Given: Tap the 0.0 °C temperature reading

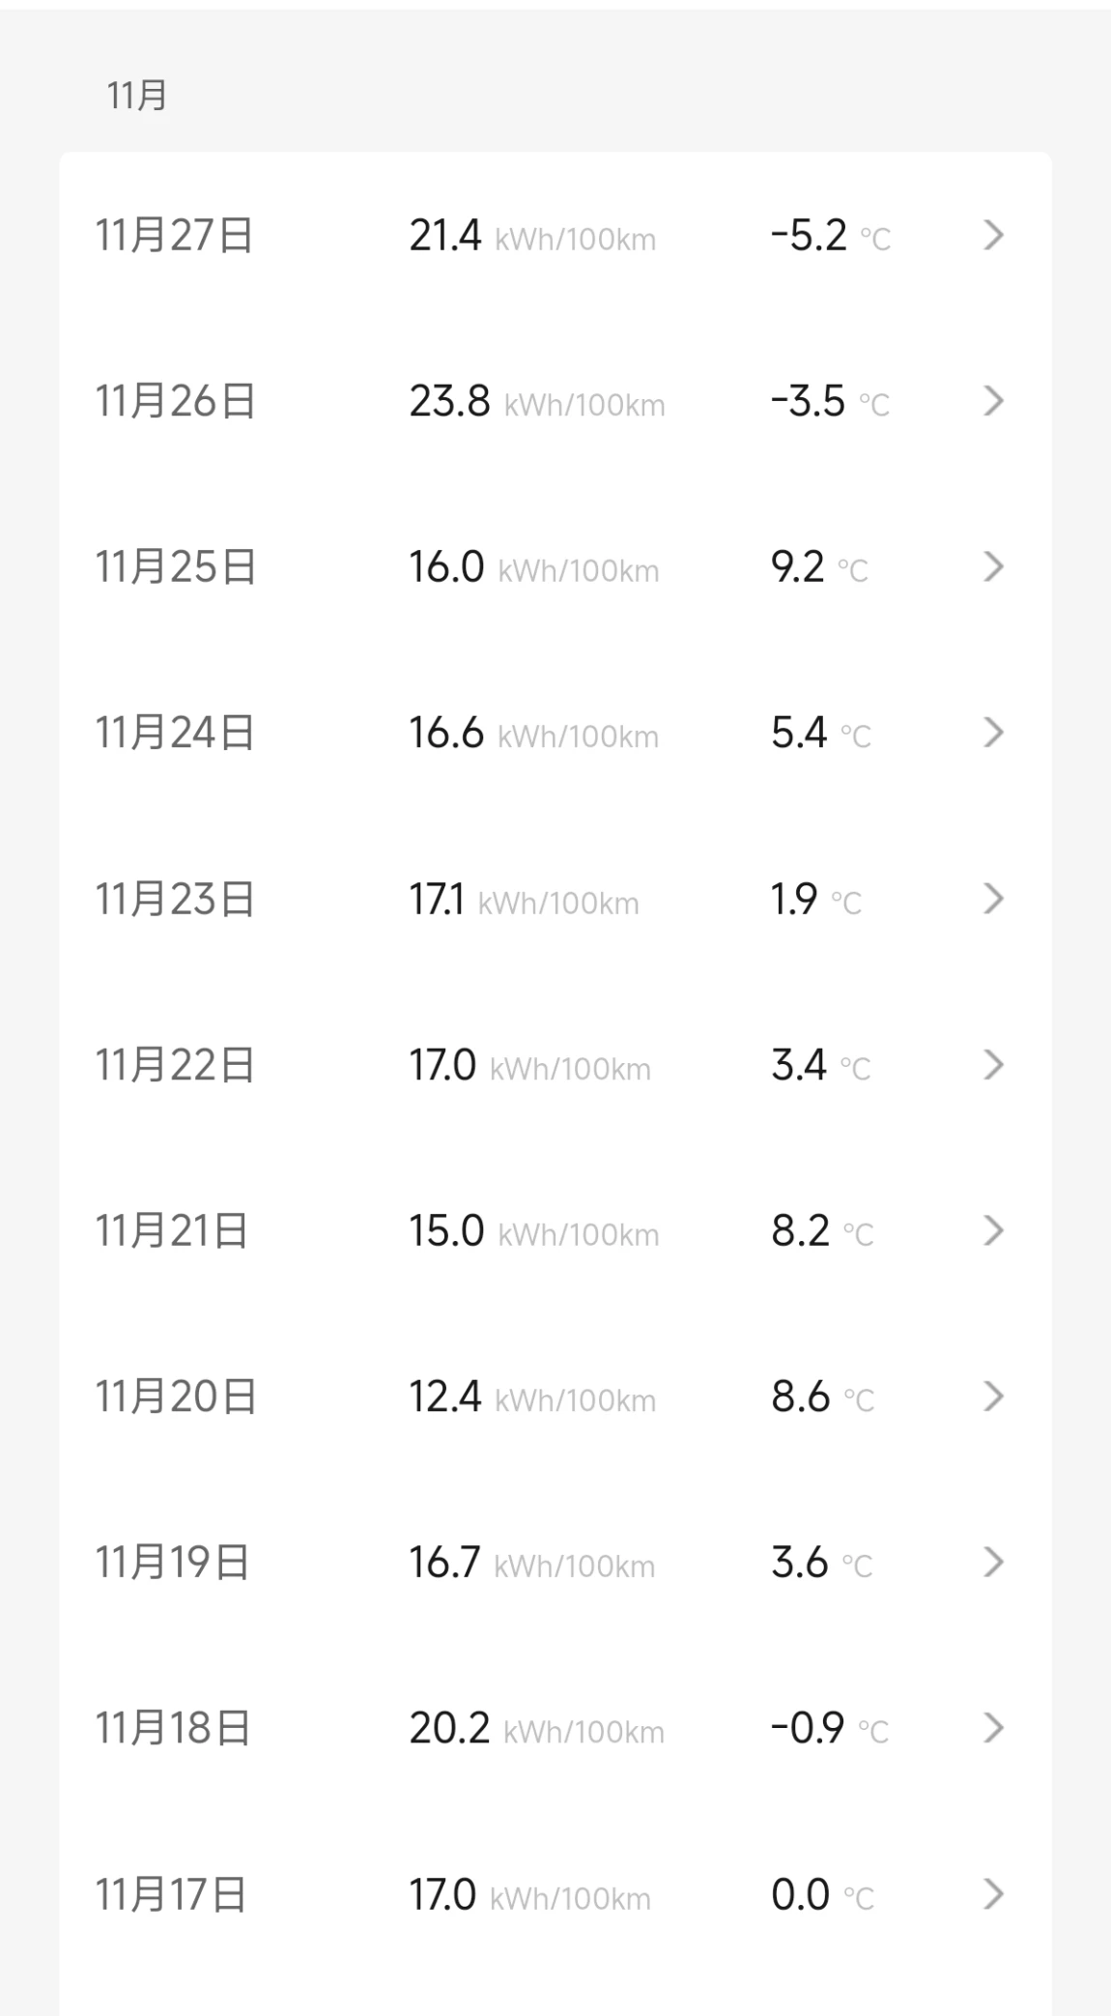Looking at the screenshot, I should (x=822, y=1894).
